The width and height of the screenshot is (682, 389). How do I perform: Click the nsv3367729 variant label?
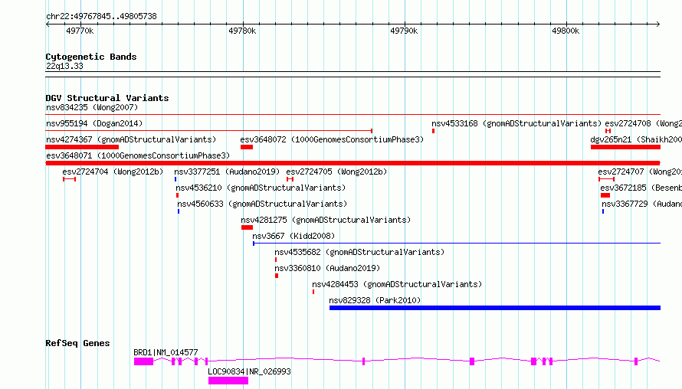pos(642,204)
